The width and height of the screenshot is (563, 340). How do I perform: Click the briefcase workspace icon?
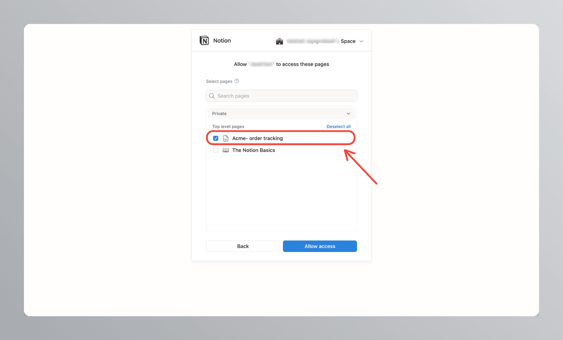pyautogui.click(x=279, y=41)
